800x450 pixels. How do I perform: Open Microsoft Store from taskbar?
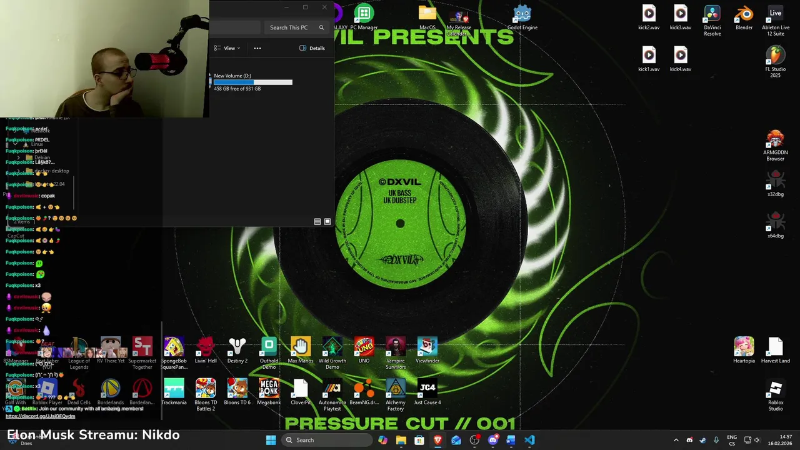[419, 440]
